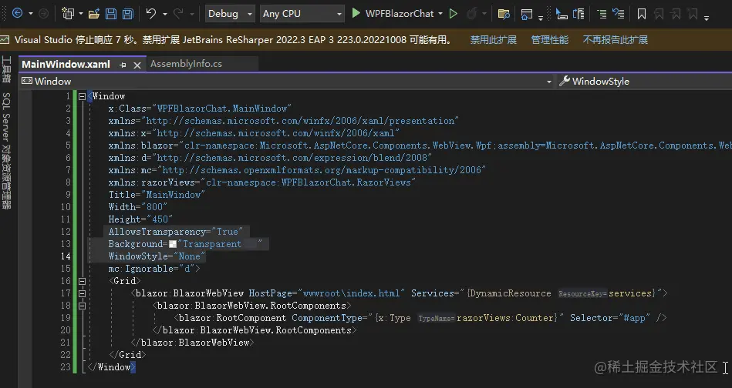Click the Next Bookmark icon
Image resolution: width=732 pixels, height=388 pixels.
click(x=676, y=14)
